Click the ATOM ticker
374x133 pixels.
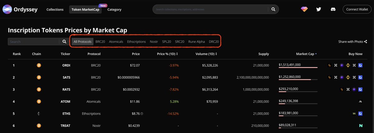66,101
